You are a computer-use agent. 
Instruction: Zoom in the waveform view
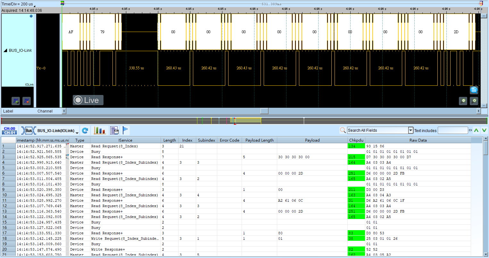(474, 101)
